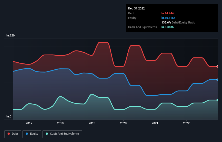Click the 133.6% Debt/Equity Ratio text
This screenshot has height=142, width=222.
(178, 22)
